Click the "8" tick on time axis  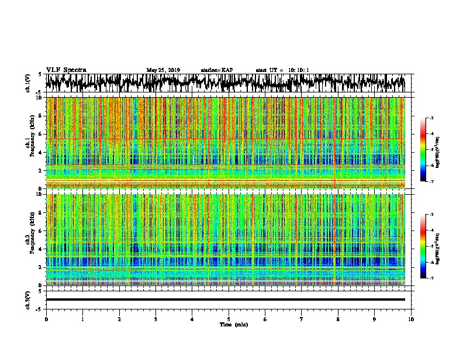[338, 319]
